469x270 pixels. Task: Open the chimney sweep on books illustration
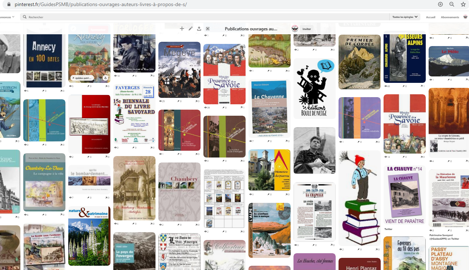tap(360, 198)
